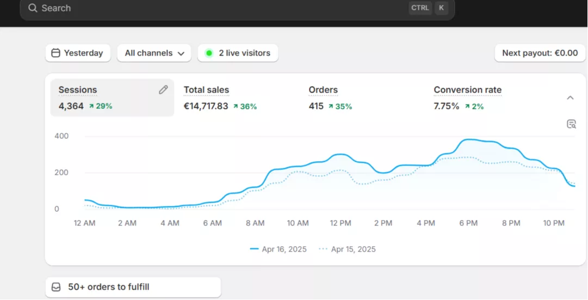
Task: Click the CTRL shortcut key badge
Action: click(420, 8)
